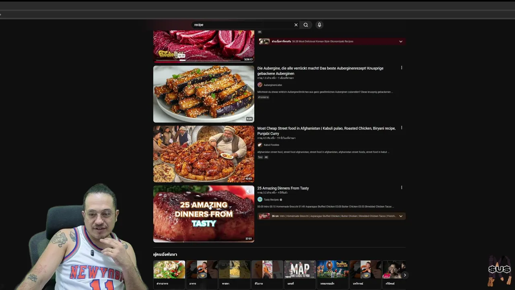
Task: Open the AuberginenLiebe channel avatar
Action: 260,85
